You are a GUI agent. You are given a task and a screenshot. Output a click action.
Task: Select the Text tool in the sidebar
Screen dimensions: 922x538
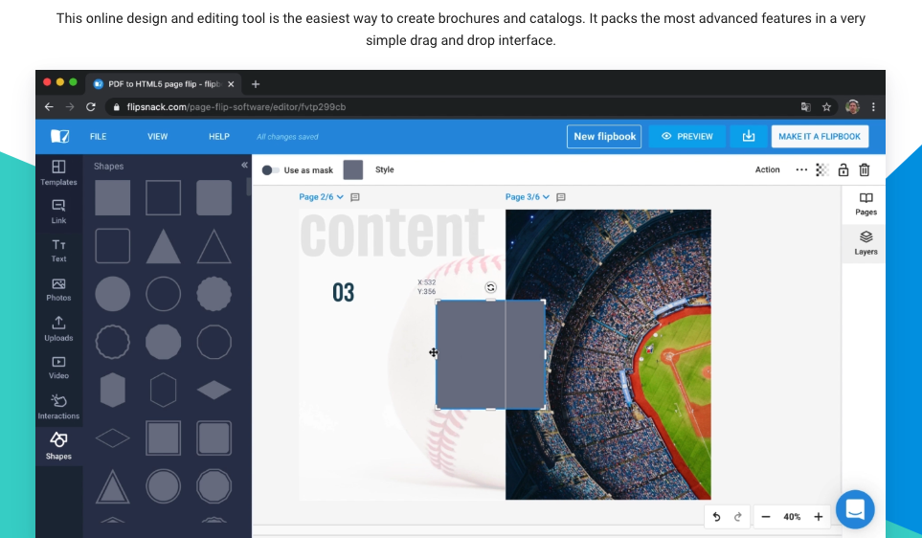pos(58,250)
